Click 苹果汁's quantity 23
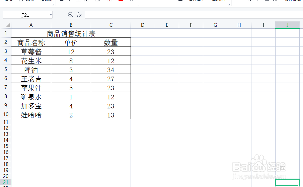This screenshot has height=187, width=303. coord(111,87)
